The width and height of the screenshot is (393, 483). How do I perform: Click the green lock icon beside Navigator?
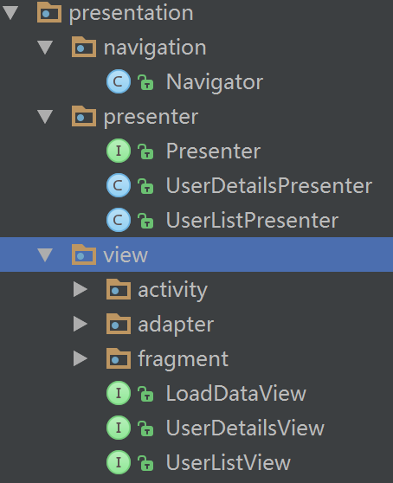pos(145,82)
